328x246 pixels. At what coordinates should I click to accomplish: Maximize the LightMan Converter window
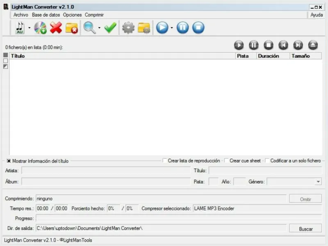[316, 7]
